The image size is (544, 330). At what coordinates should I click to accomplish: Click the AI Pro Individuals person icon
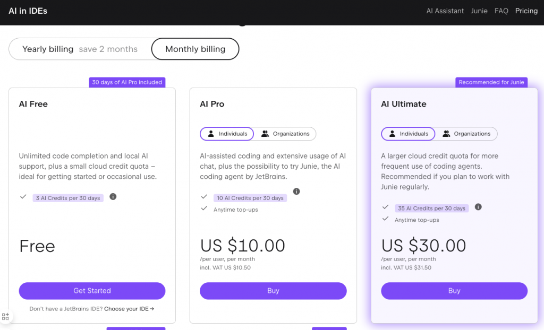tap(211, 134)
